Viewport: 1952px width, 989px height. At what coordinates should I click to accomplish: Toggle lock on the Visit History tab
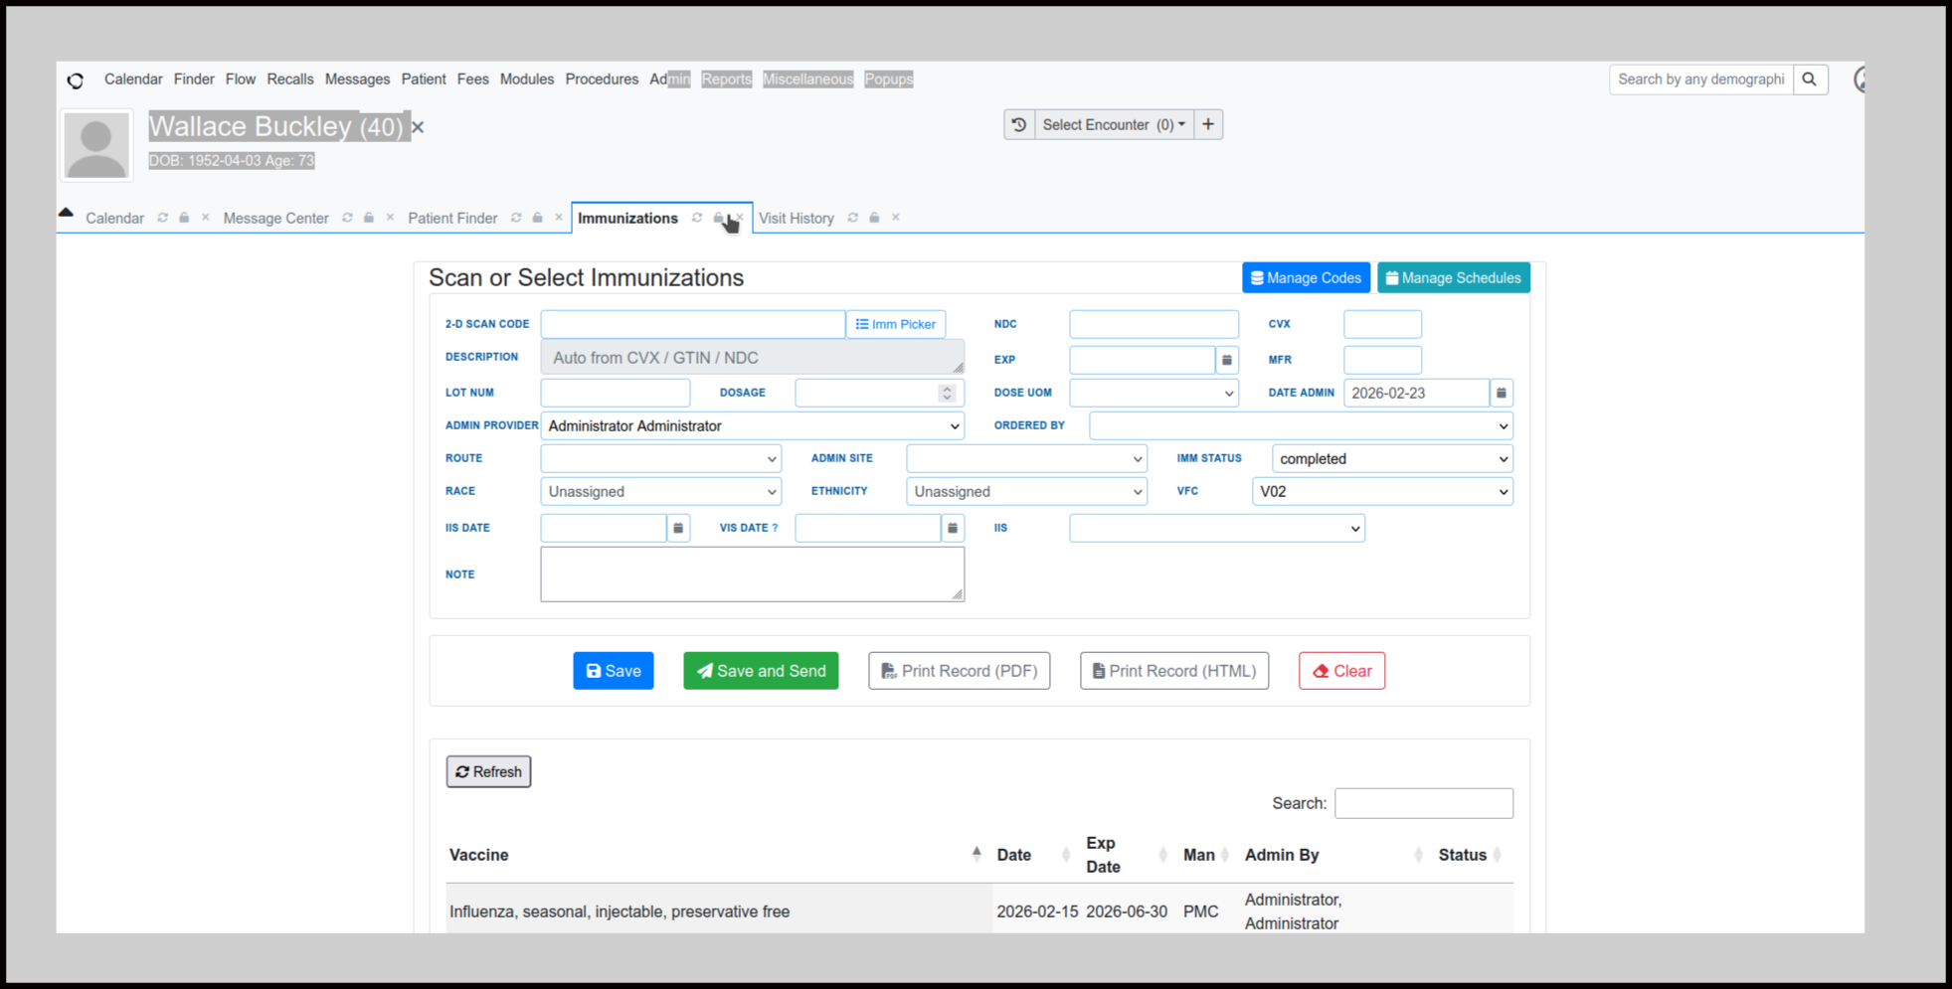point(875,218)
